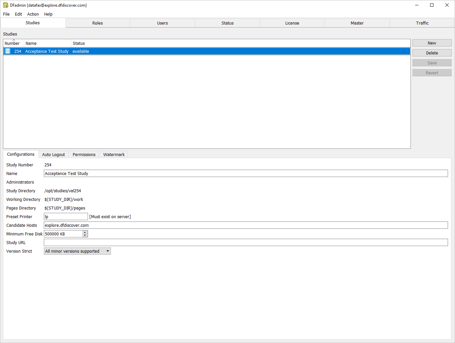Switch to the Roles tab
Viewport: 455px width, 343px height.
tap(97, 23)
